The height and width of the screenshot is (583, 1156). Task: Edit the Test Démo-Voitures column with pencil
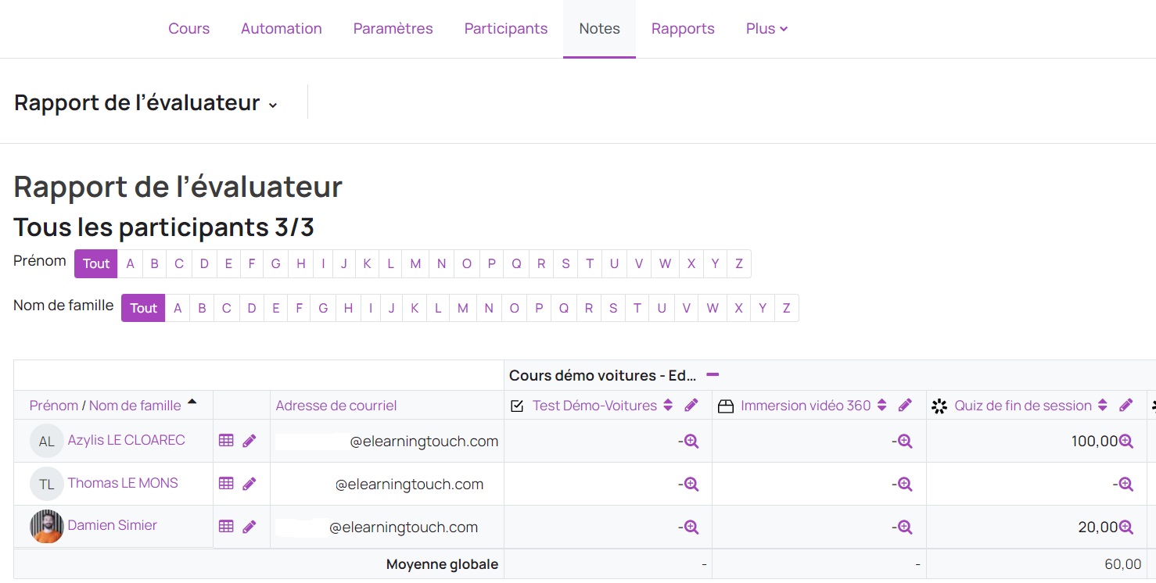point(691,406)
